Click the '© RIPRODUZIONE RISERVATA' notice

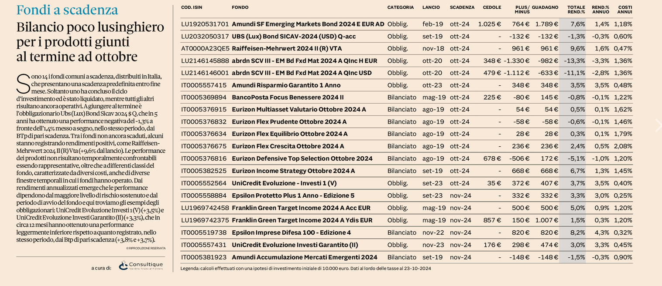pyautogui.click(x=146, y=248)
